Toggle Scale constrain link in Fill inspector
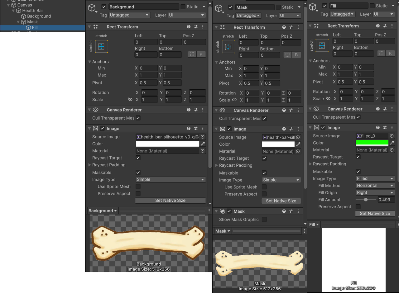Image resolution: width=399 pixels, height=293 pixels. coord(328,99)
